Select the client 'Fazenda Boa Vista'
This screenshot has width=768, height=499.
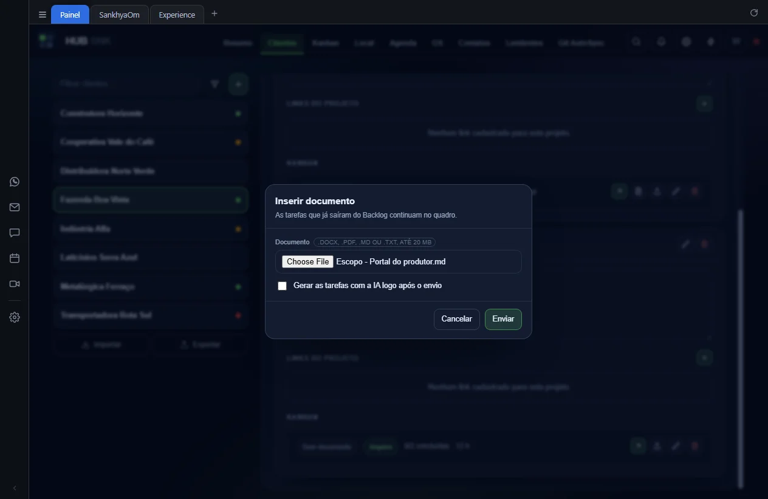point(151,200)
